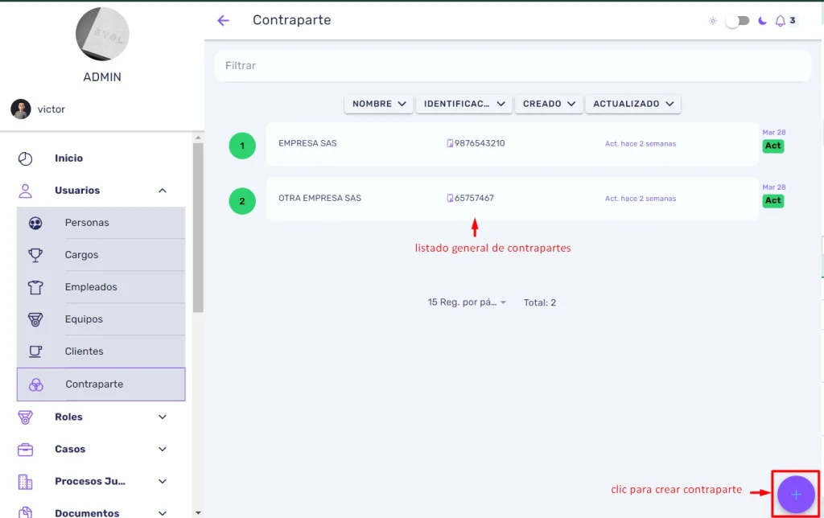Open the CREADO sort dropdown
824x518 pixels.
tap(549, 104)
